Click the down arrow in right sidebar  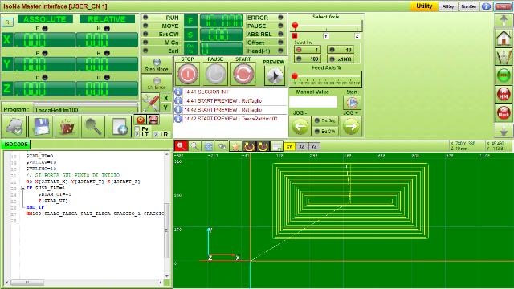(x=504, y=131)
